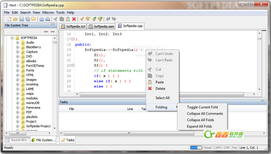This screenshot has width=271, height=154.
Task: Collapse the code fold at line 17
Action: click(73, 39)
